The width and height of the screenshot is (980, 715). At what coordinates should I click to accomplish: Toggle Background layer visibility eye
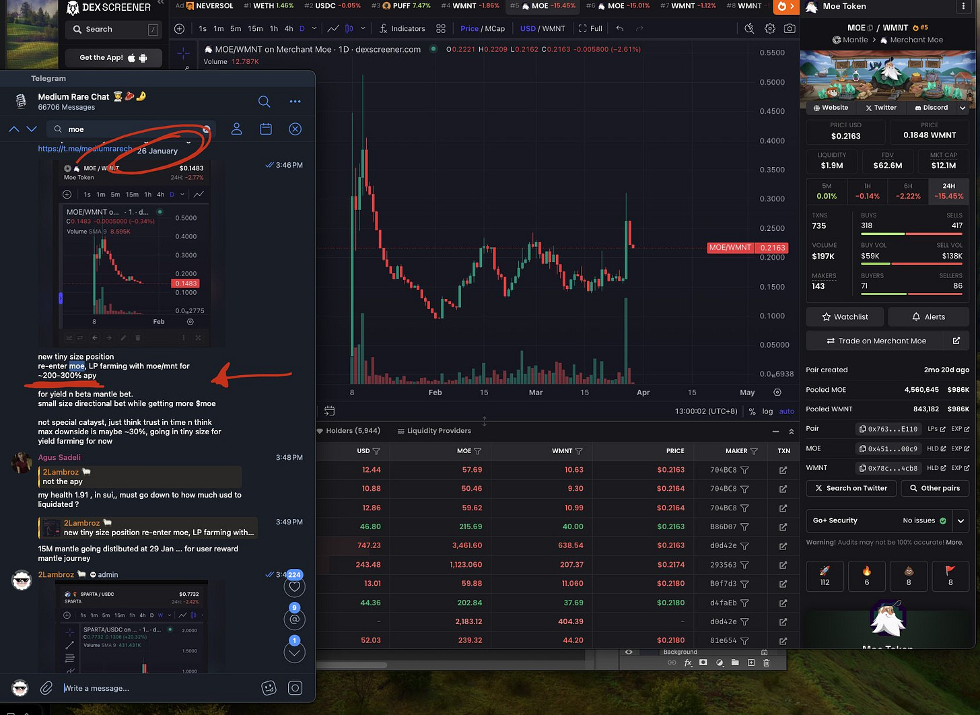pos(629,652)
